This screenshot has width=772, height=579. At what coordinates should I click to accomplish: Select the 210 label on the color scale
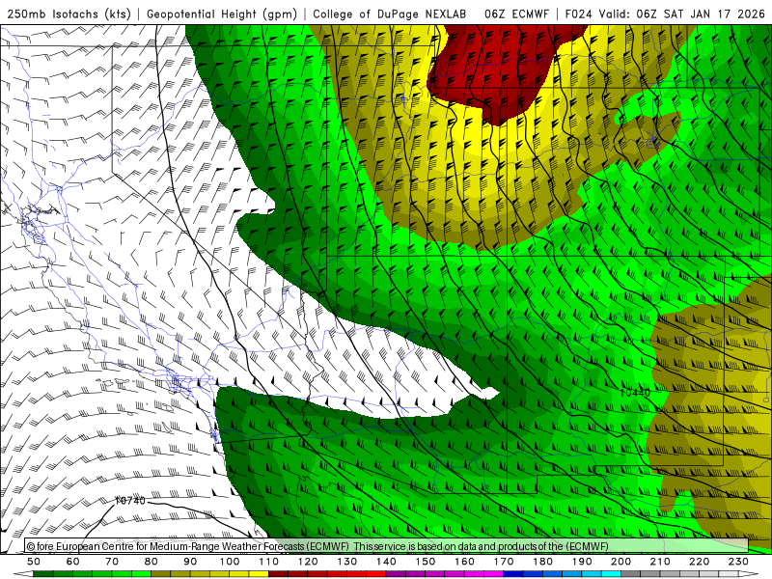[660, 562]
